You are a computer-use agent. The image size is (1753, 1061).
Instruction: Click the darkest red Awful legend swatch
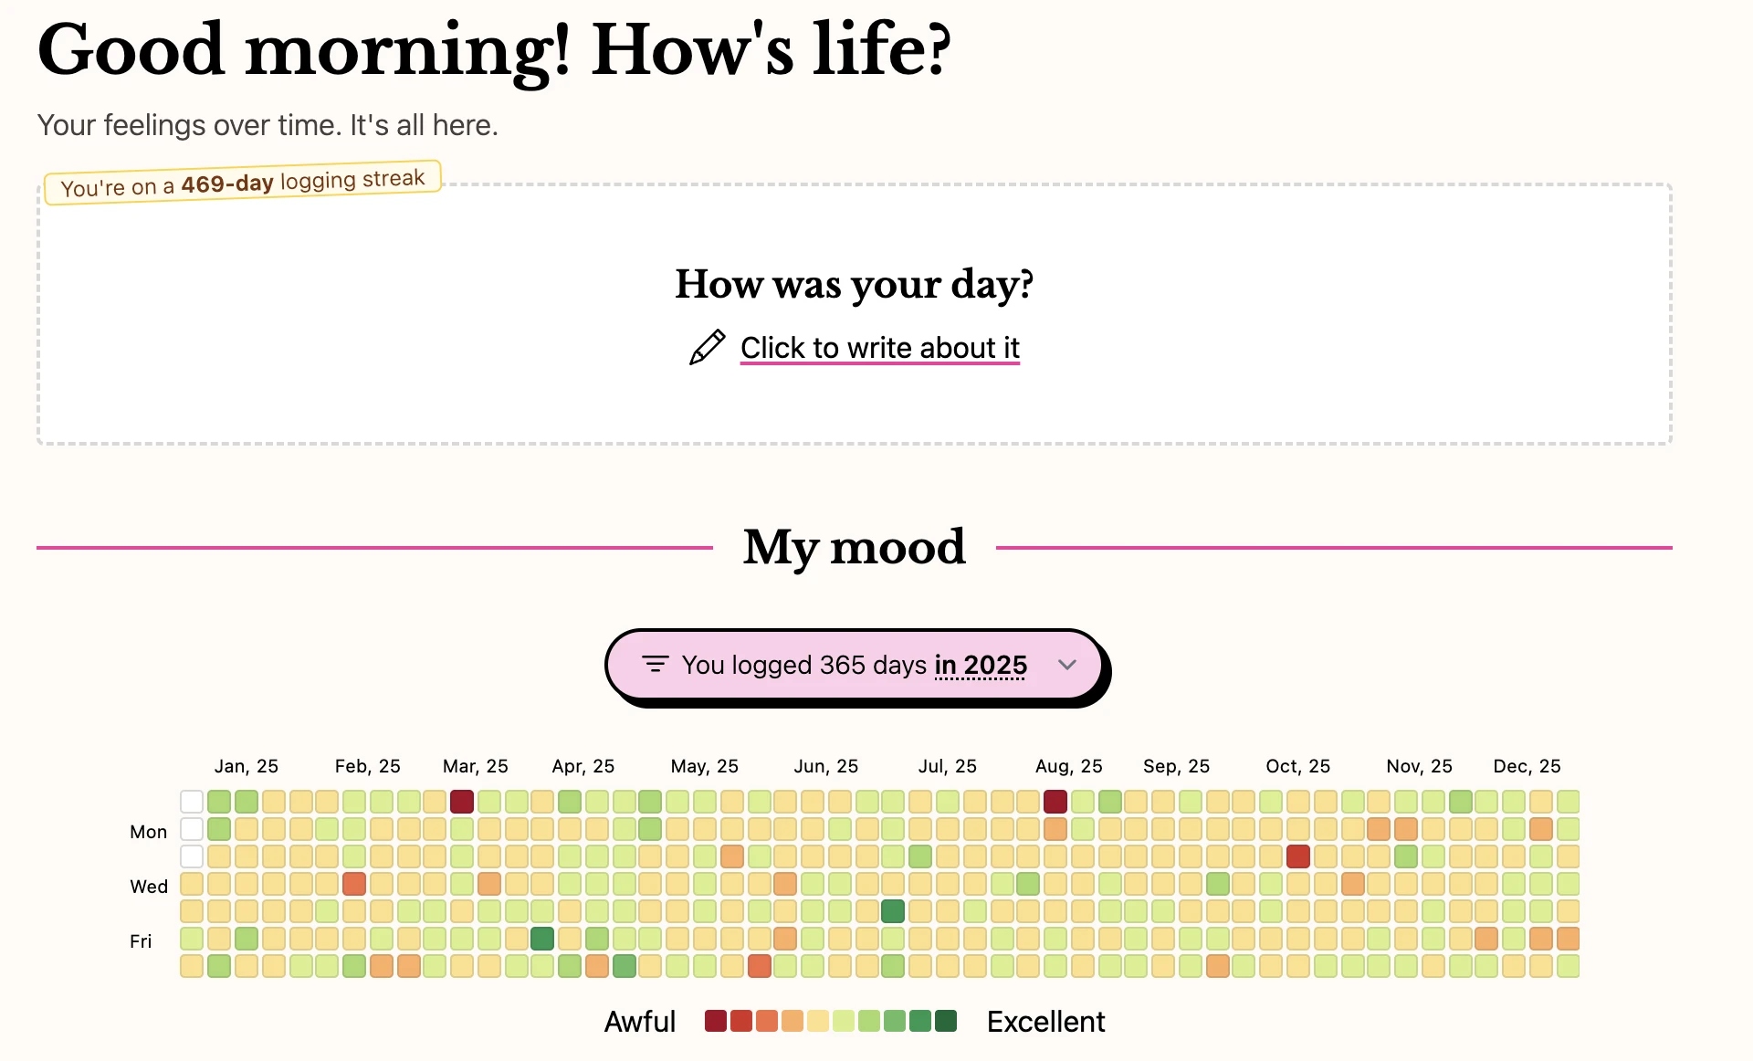716,1021
